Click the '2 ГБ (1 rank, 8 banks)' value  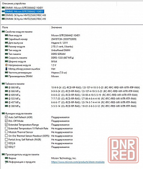pyautogui.click(x=62, y=47)
